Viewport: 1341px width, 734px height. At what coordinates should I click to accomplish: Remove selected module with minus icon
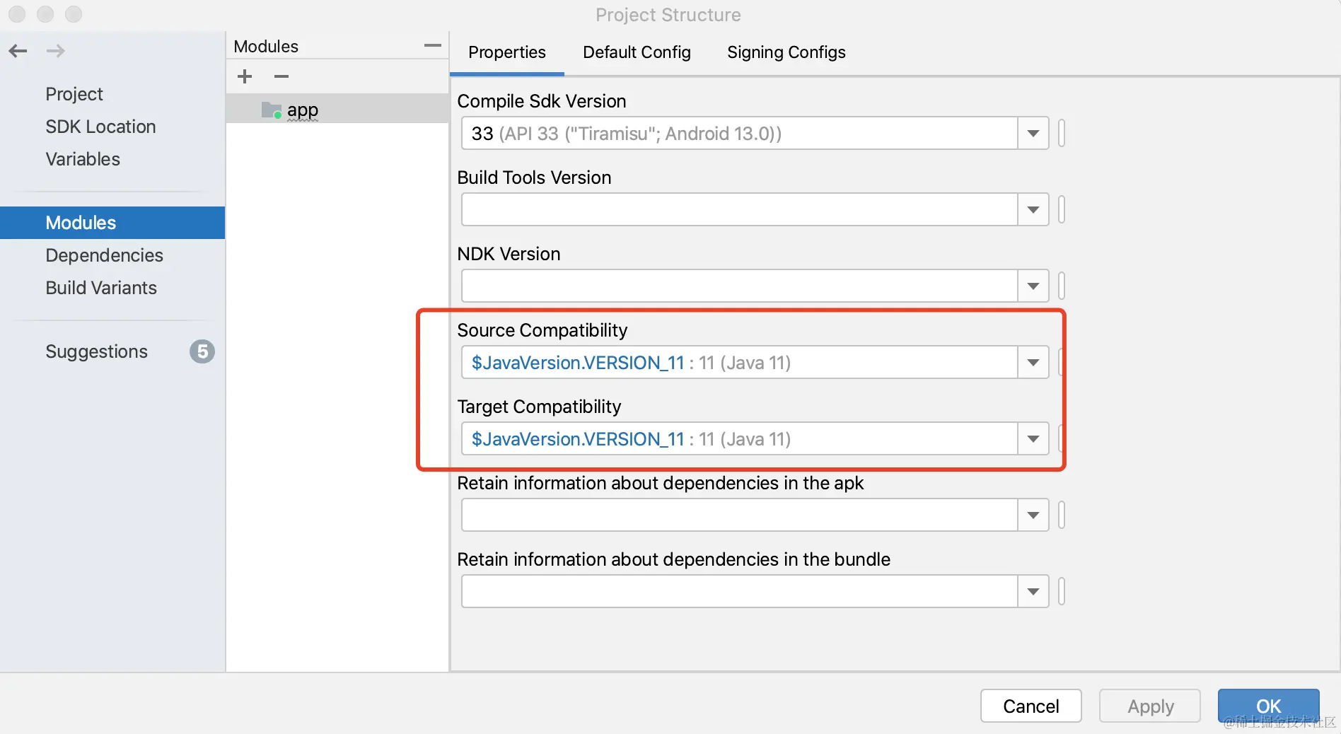[281, 76]
